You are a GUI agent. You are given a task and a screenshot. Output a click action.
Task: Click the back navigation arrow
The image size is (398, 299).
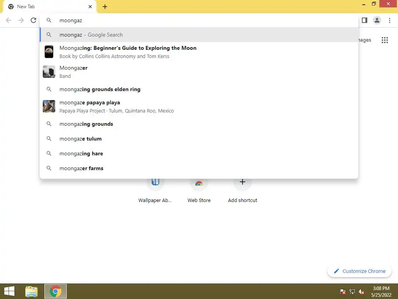pos(9,20)
